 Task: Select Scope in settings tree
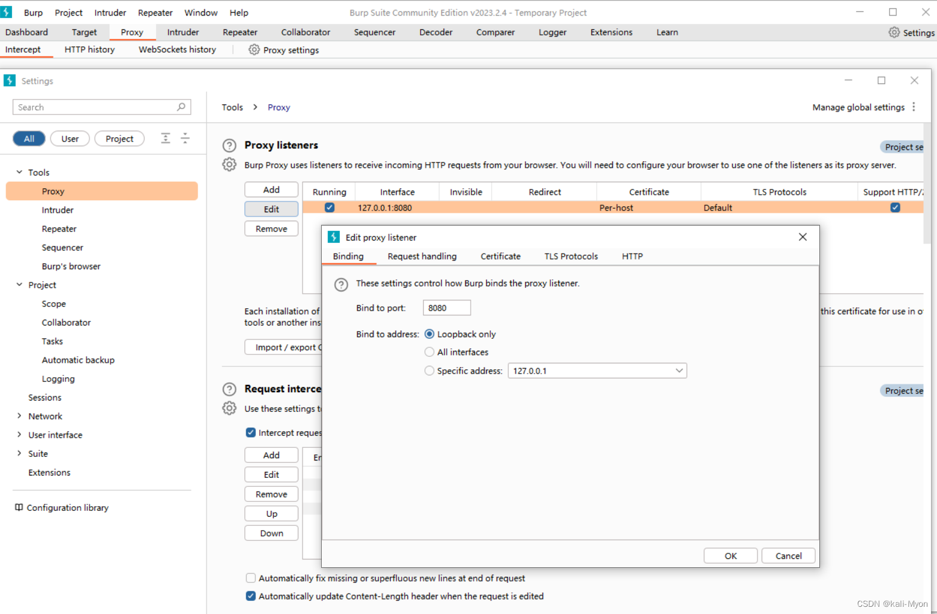[x=53, y=304]
